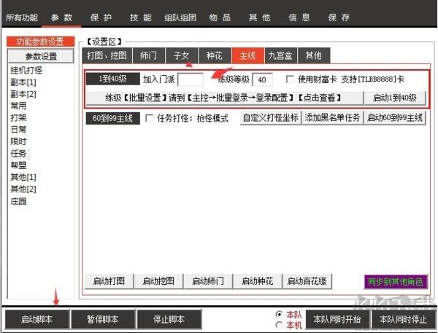This screenshot has height=333, width=438.
Task: Choose the 本机 radio option
Action: 279,324
